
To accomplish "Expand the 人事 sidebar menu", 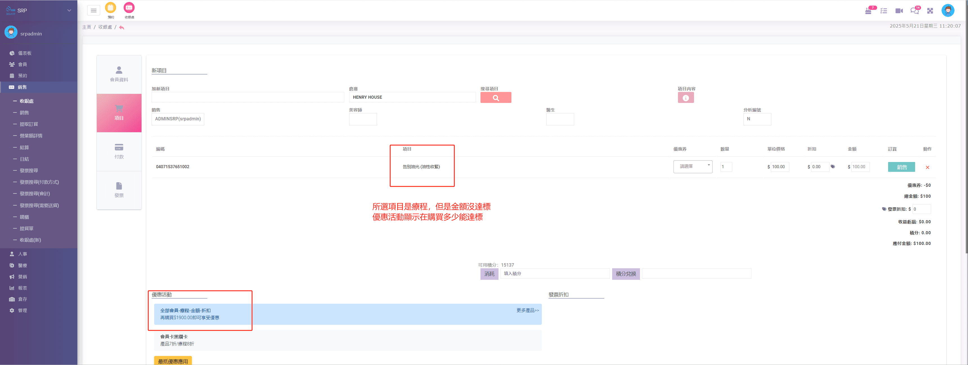I will pyautogui.click(x=23, y=254).
